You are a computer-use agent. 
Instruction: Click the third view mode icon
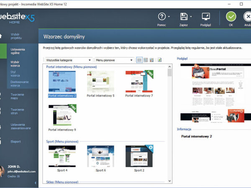coord(151,60)
